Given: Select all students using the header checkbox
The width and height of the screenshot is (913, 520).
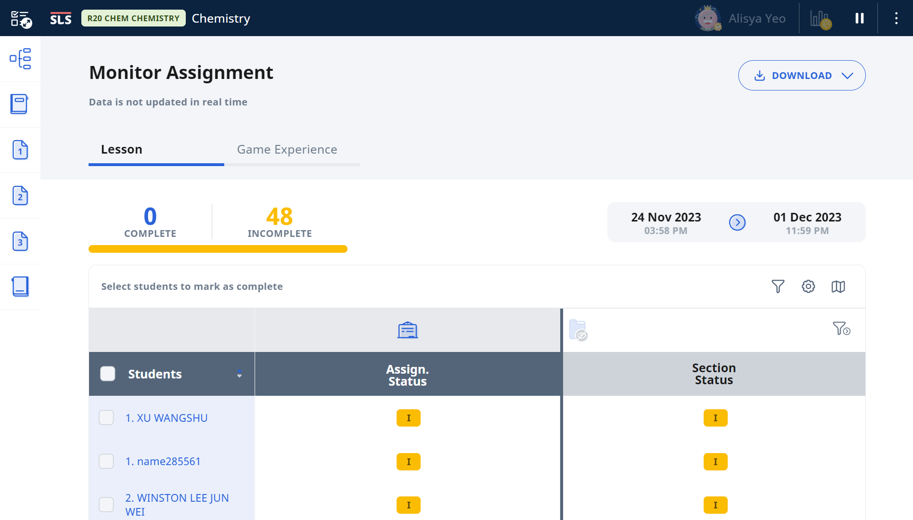Looking at the screenshot, I should tap(107, 374).
